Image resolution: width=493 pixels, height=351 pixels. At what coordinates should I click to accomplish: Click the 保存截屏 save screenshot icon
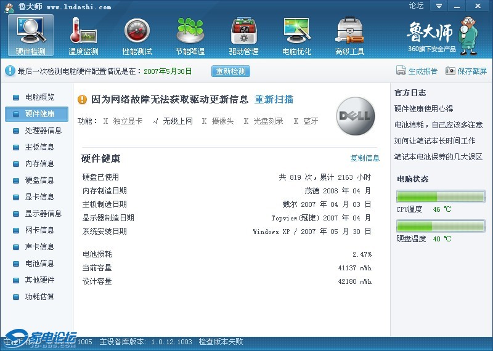click(450, 71)
